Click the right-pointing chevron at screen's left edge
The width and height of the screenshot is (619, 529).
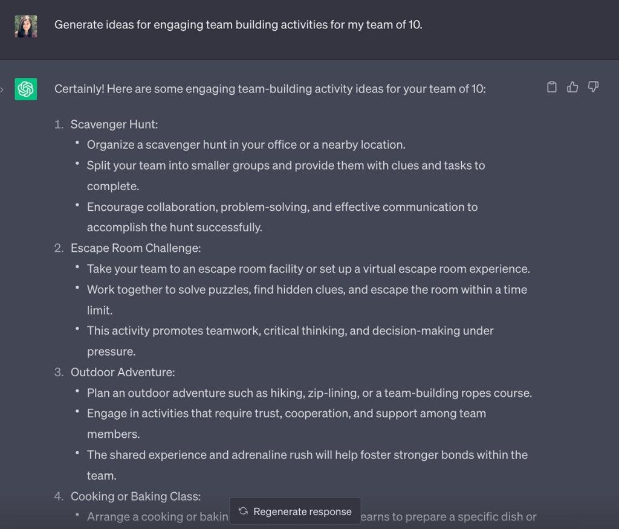point(2,89)
